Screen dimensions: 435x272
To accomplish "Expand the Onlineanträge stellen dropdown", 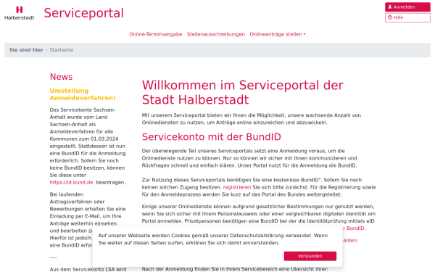I will (278, 34).
